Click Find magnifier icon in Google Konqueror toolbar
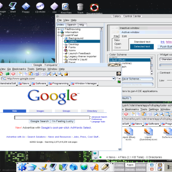Image resolution: width=172 pixels, height=172 pixels. coord(49,74)
